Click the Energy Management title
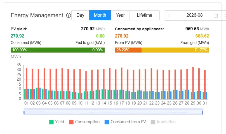This screenshot has height=134, width=226. [x=37, y=15]
